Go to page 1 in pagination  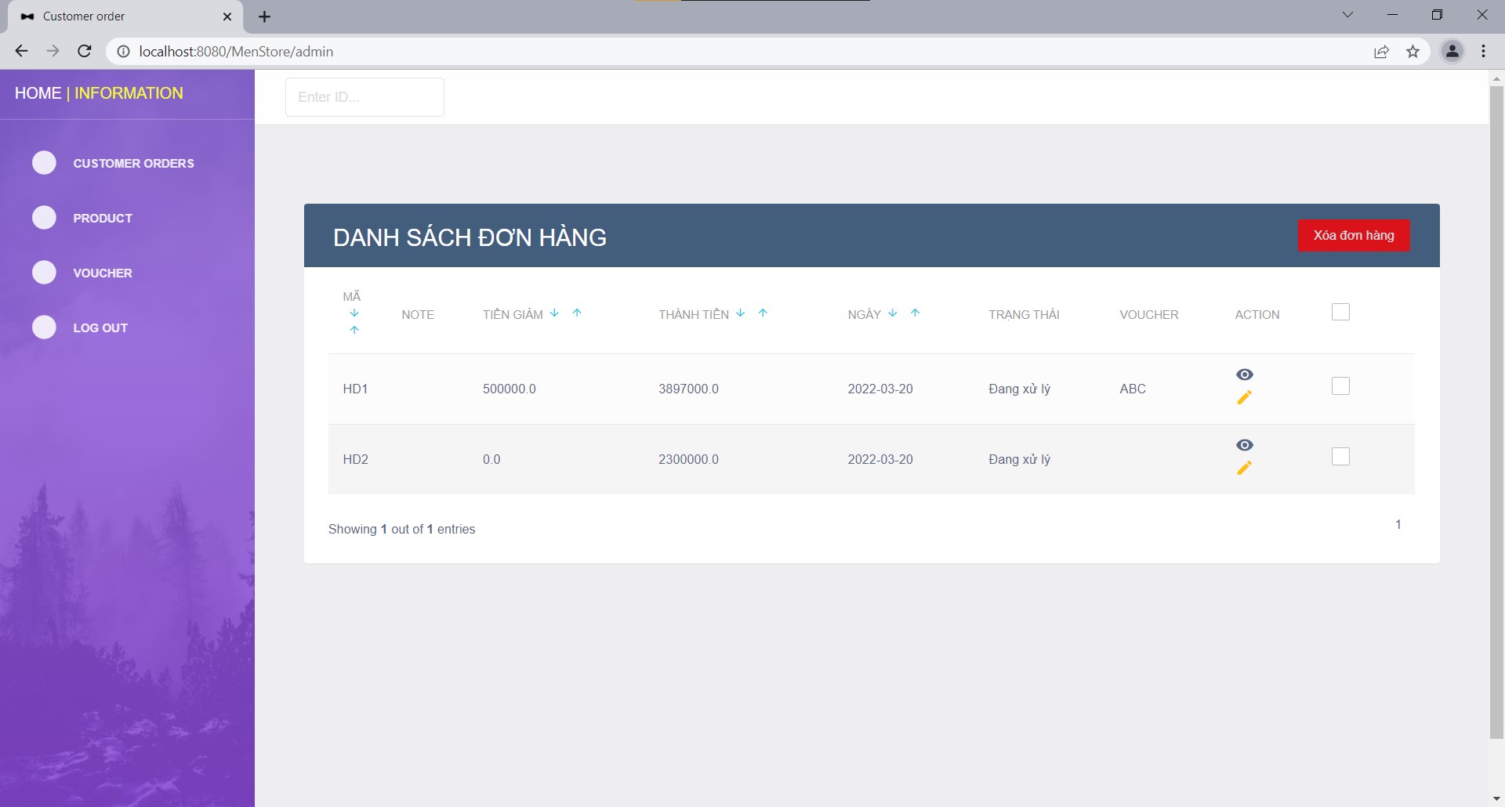pyautogui.click(x=1398, y=524)
